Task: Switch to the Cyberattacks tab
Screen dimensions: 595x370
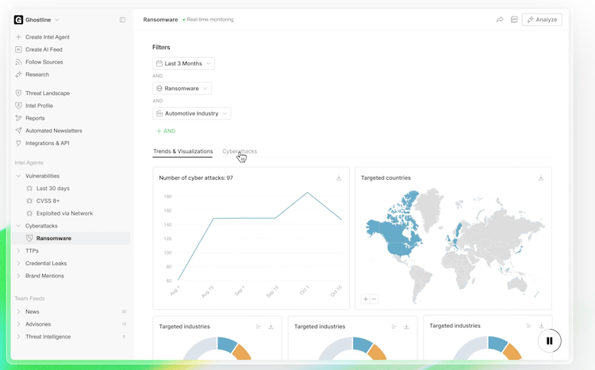Action: point(240,151)
